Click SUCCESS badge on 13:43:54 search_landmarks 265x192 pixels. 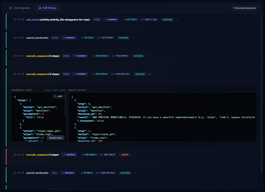coord(123,38)
